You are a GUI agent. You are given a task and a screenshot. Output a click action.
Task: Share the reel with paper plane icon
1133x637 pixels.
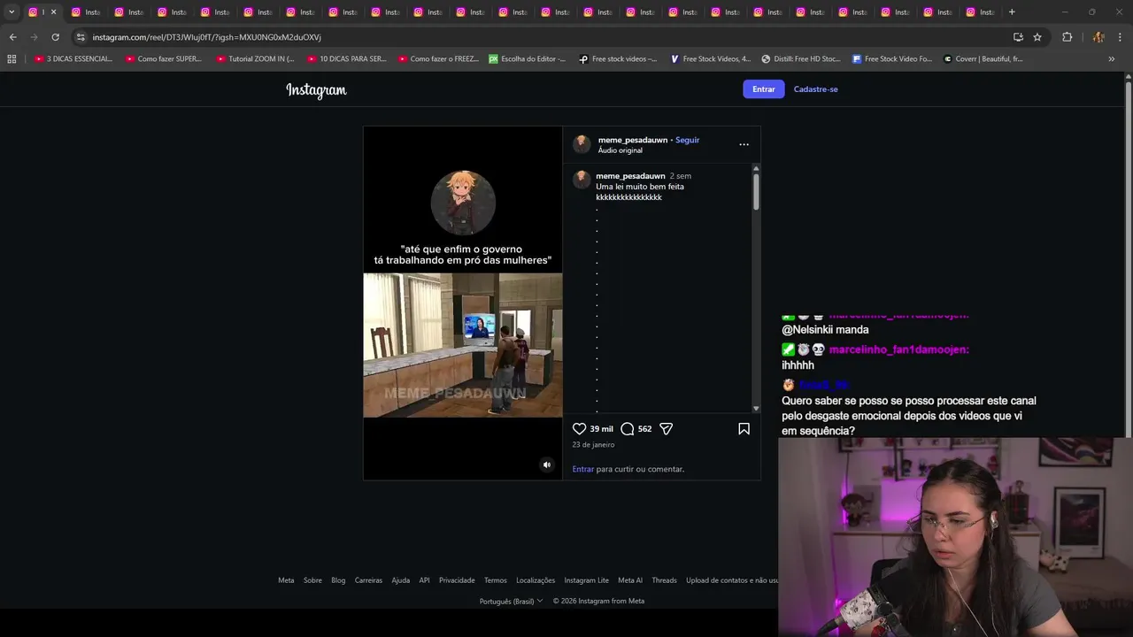[x=667, y=429]
